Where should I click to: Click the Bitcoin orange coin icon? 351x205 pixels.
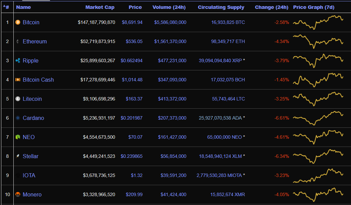click(x=18, y=22)
